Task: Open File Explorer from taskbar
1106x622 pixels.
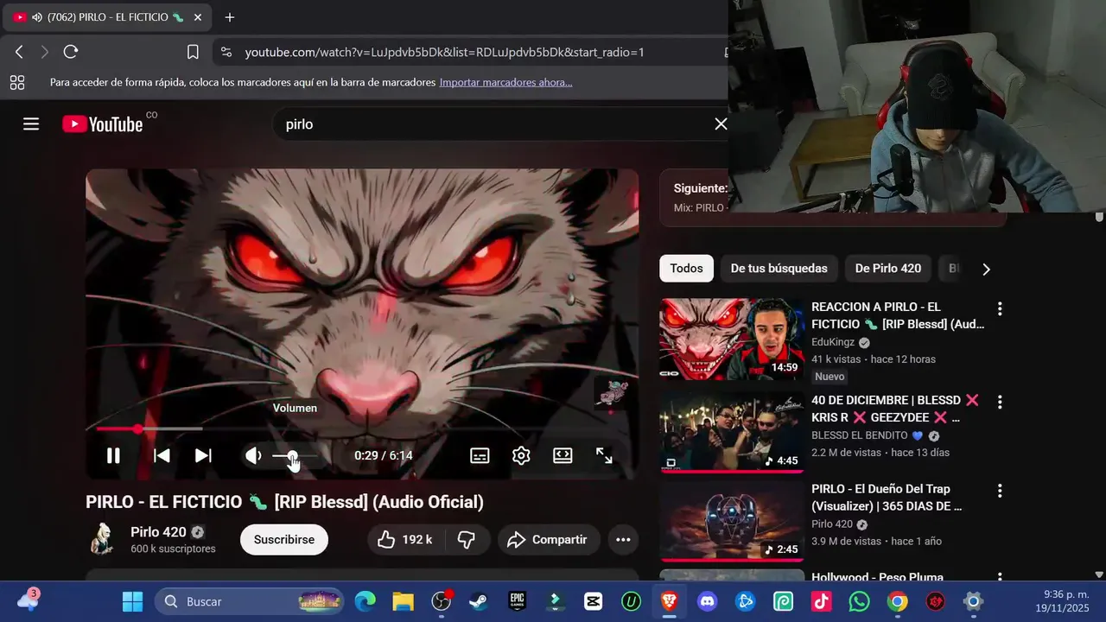Action: [404, 601]
